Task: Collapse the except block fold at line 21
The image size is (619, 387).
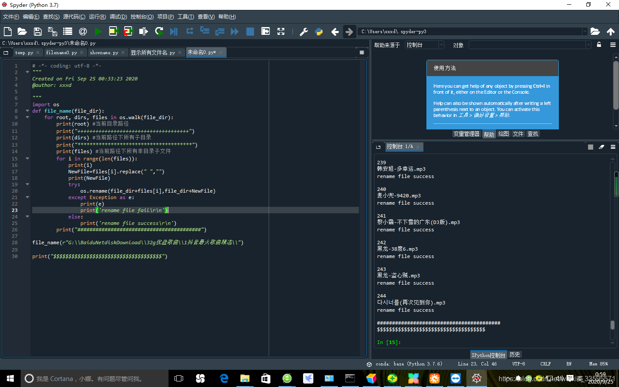Action: (27, 197)
